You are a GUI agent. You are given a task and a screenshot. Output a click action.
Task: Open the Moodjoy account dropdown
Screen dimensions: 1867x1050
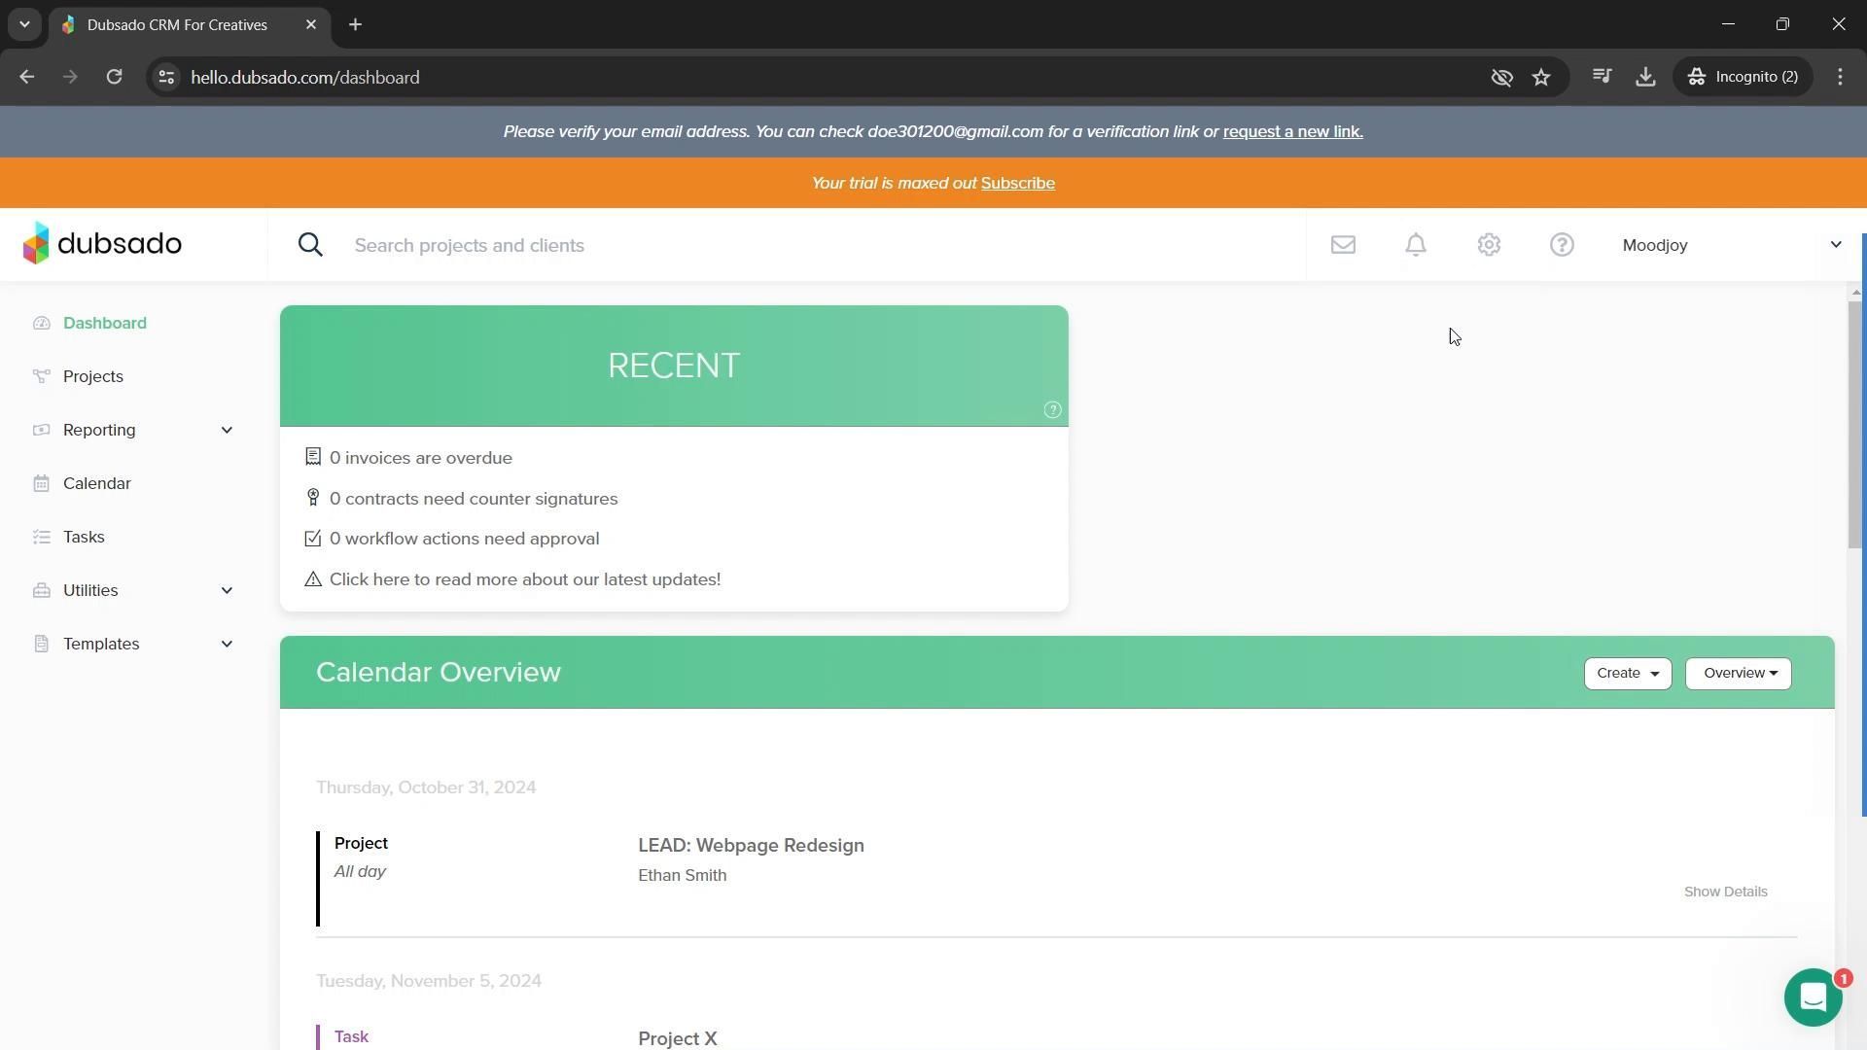[1731, 245]
